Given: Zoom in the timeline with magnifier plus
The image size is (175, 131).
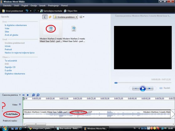Looking at the screenshot, I should 33,95.
